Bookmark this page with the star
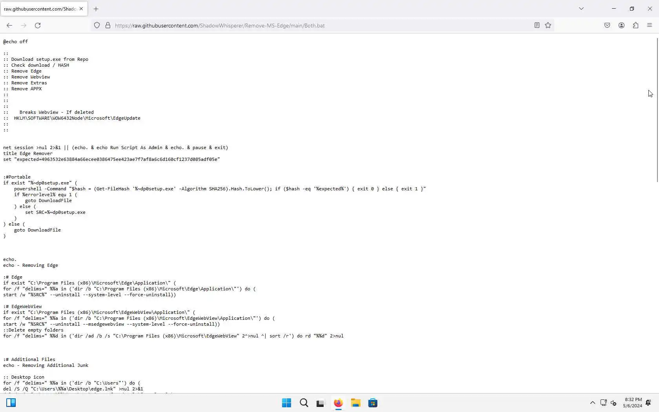Viewport: 659px width, 412px height. pyautogui.click(x=548, y=26)
